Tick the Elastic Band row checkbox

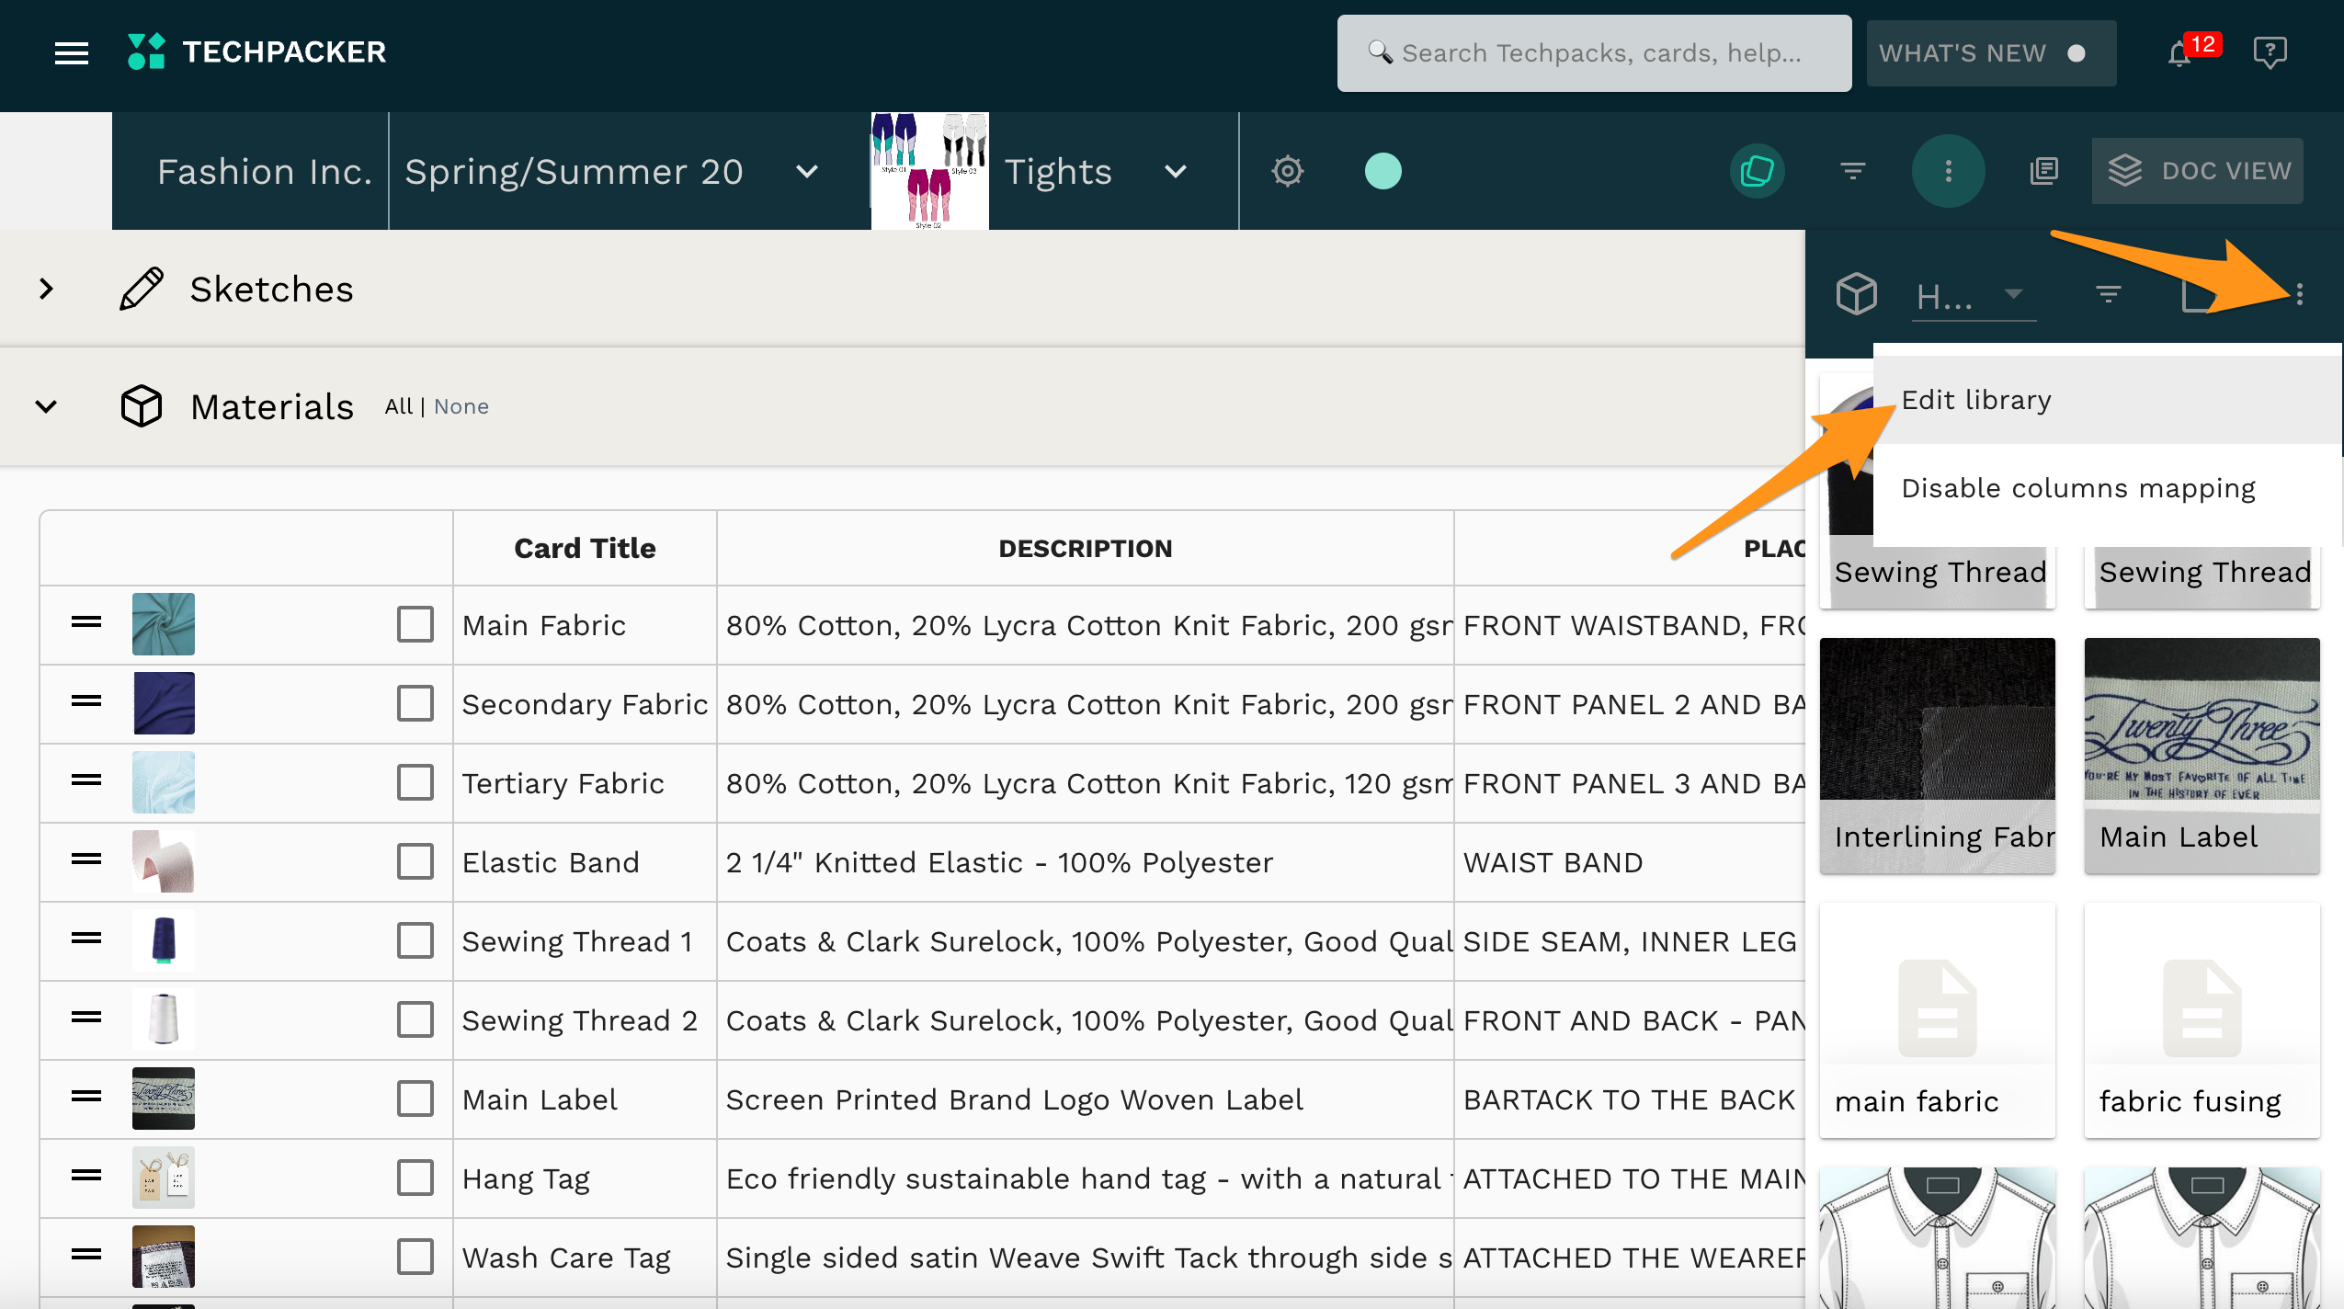coord(415,861)
